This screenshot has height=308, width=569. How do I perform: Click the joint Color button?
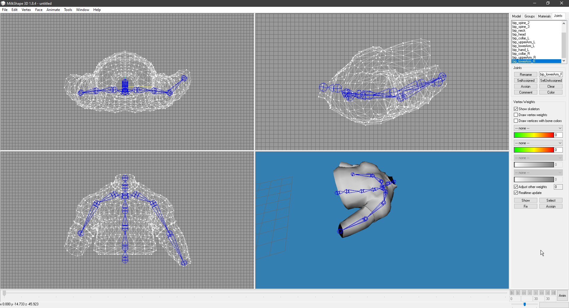[x=551, y=92]
